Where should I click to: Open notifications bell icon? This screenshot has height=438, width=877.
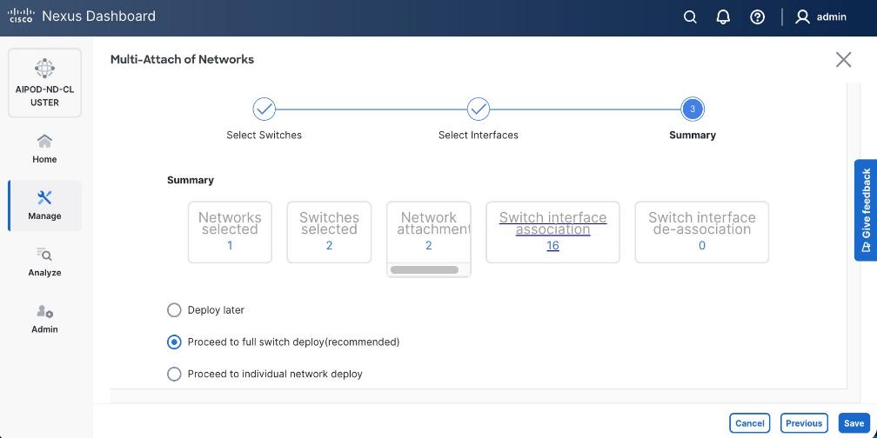[x=723, y=17]
